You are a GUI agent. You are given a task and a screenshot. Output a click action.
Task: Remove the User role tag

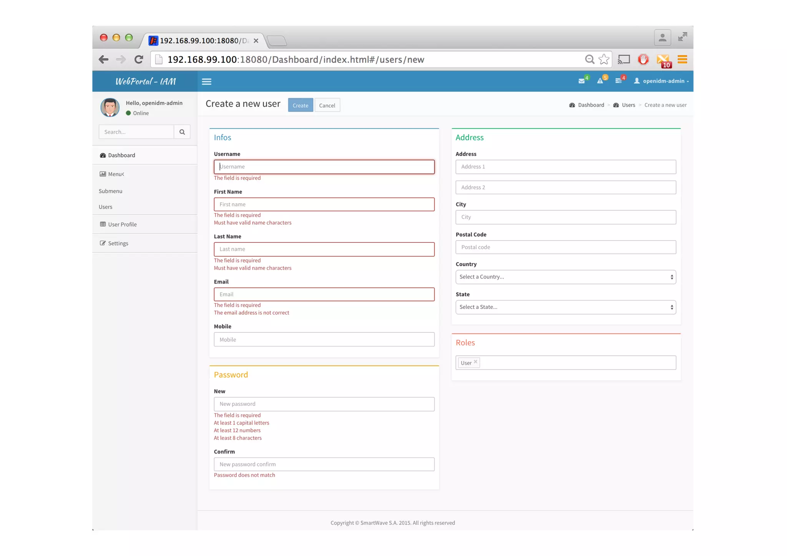(475, 362)
